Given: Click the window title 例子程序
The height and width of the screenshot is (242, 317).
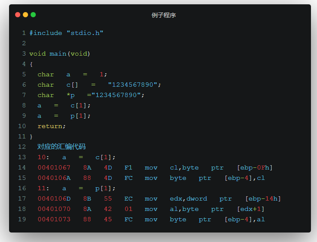Looking at the screenshot, I should [163, 15].
